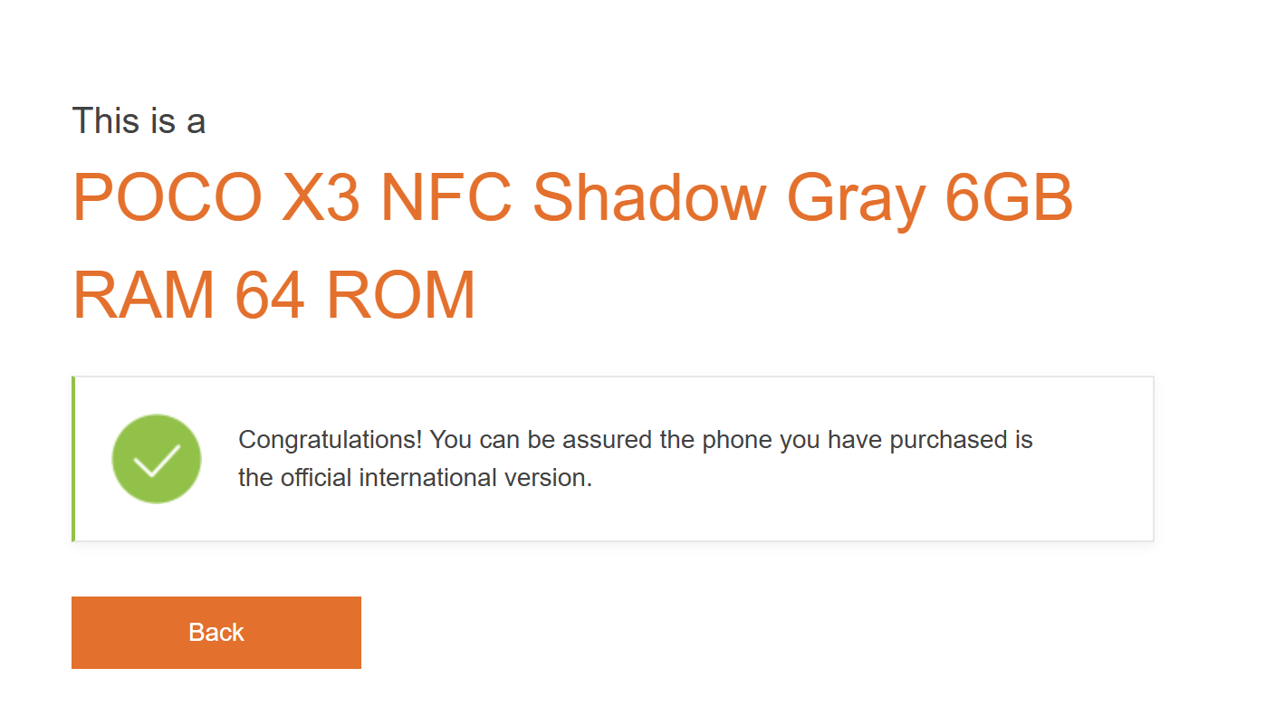Click the green left border of the message box

click(73, 459)
